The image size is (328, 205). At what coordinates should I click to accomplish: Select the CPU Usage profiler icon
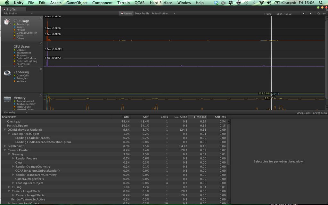[7, 22]
